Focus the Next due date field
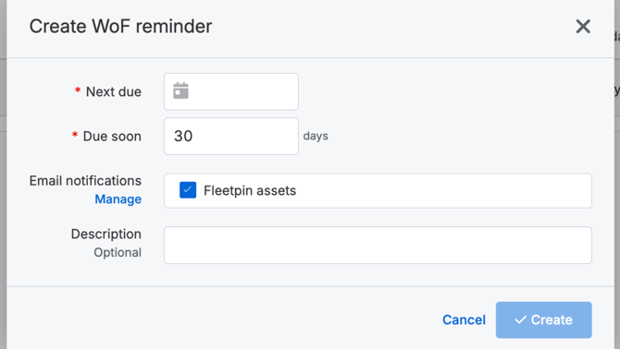The image size is (620, 349). (231, 91)
